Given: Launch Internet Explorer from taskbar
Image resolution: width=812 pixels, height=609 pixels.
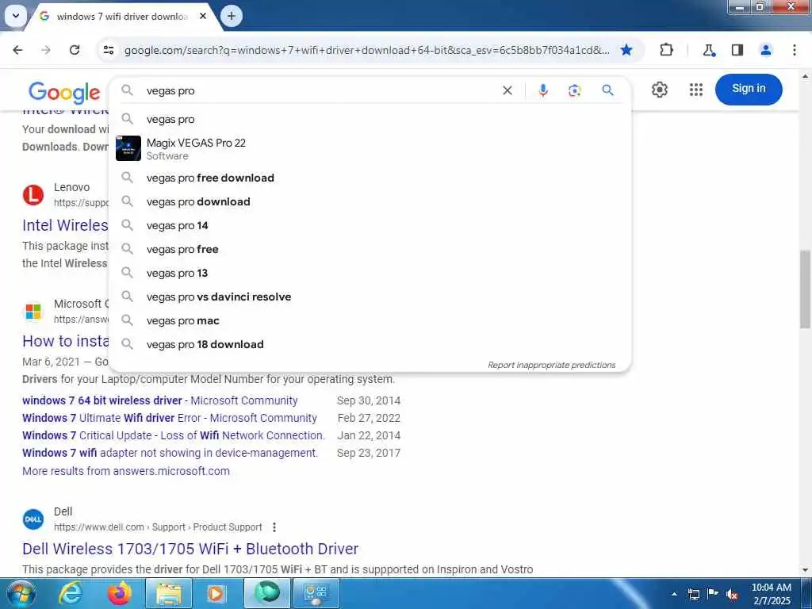Looking at the screenshot, I should point(70,593).
